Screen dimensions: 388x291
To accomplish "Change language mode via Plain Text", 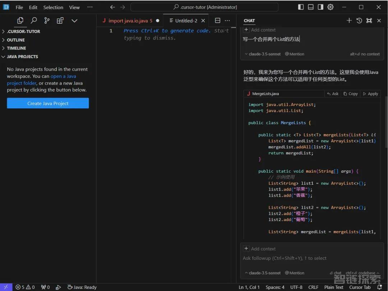I will (333, 287).
